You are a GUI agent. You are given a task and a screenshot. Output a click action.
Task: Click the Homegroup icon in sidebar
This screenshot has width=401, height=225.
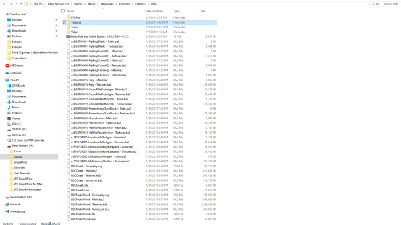tap(7, 212)
